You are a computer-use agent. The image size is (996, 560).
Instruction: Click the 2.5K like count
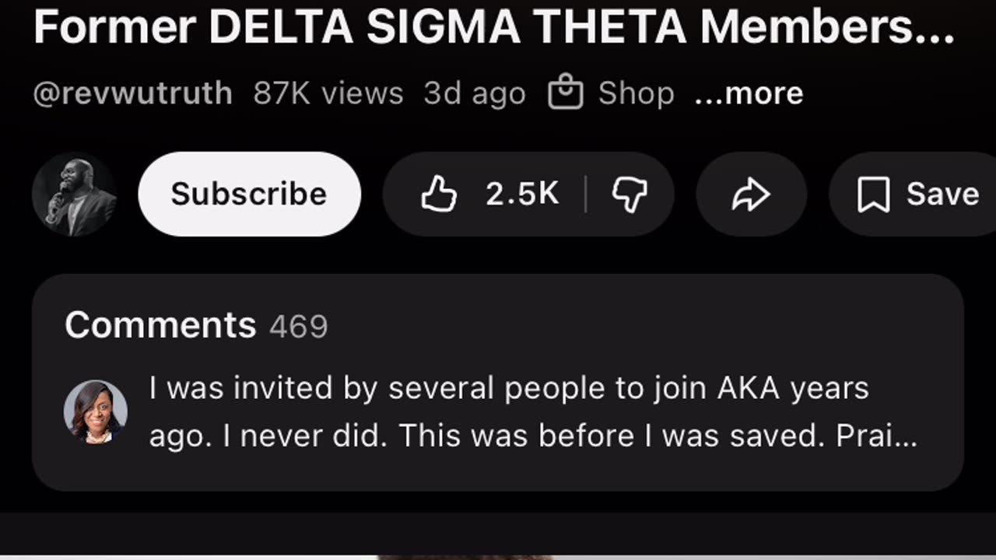522,194
